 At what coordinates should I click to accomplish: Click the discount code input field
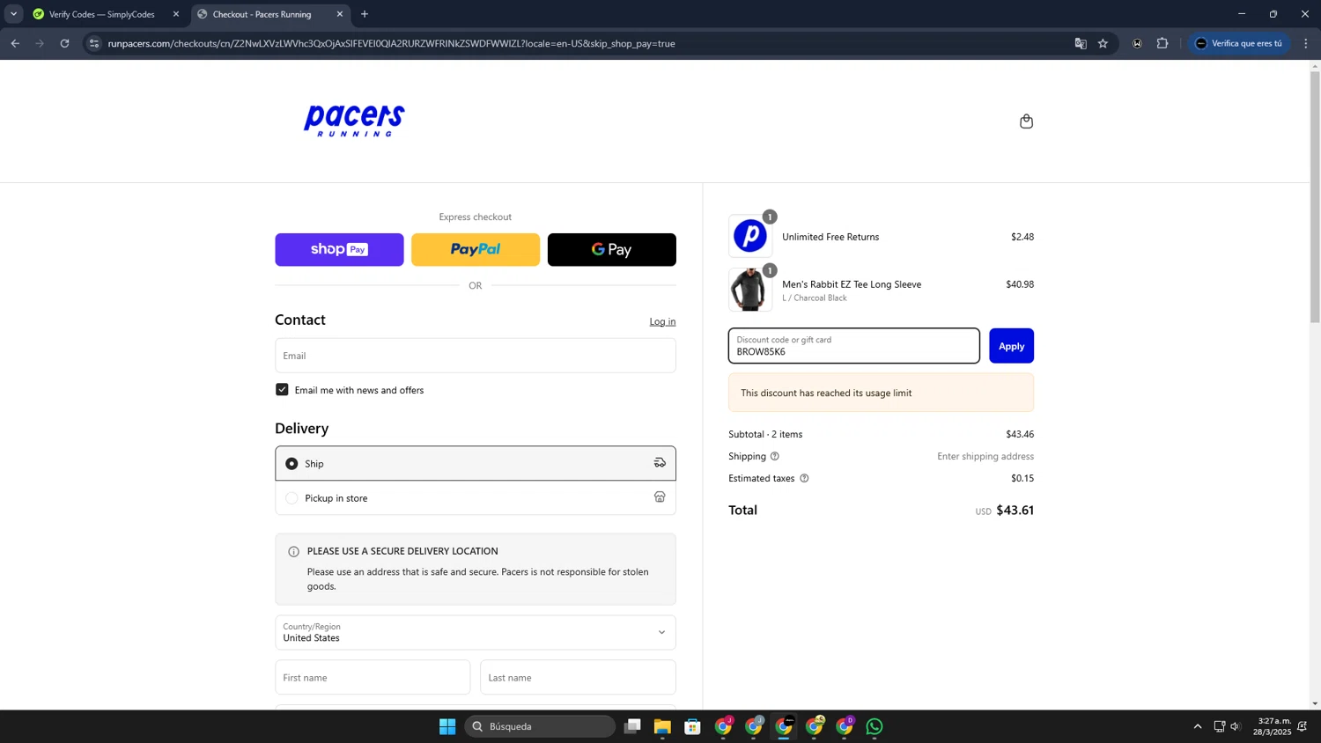pos(853,346)
